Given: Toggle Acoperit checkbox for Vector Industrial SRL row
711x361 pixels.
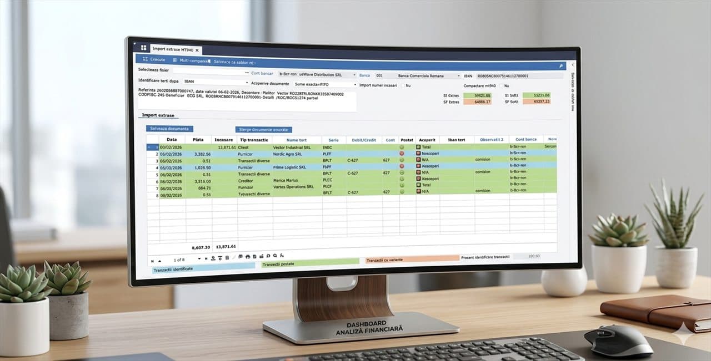Looking at the screenshot, I should [x=418, y=147].
